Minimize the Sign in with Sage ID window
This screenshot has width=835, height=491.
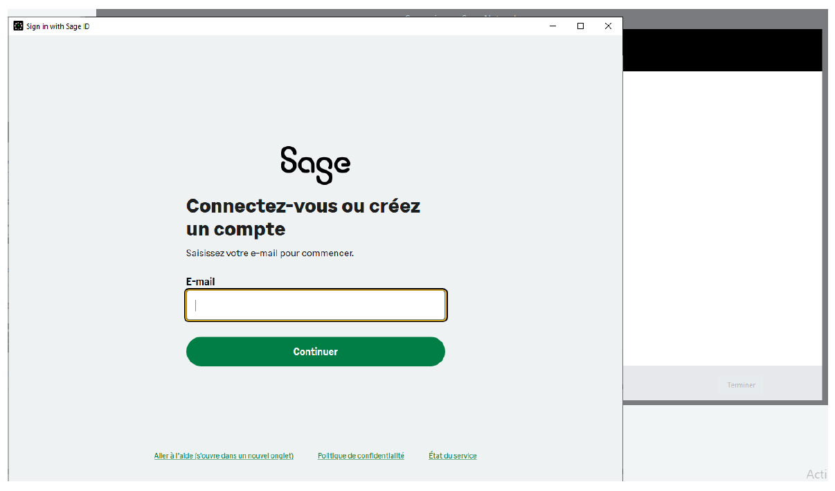pos(553,26)
